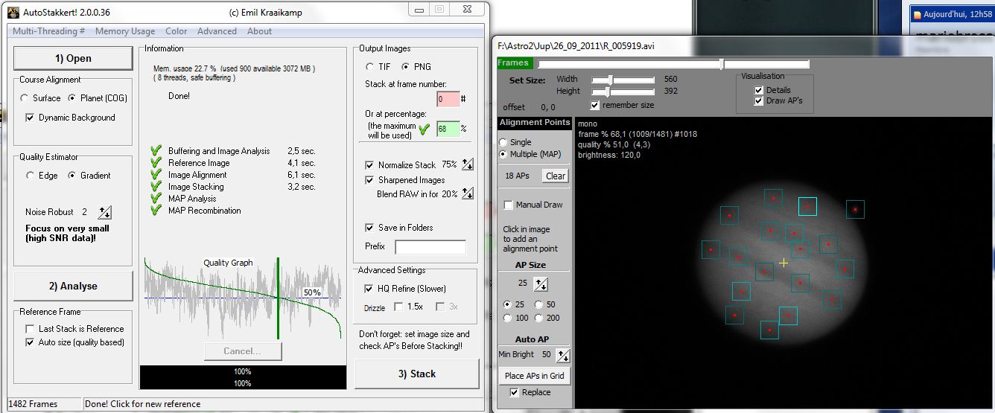Image resolution: width=995 pixels, height=413 pixels.
Task: Click the 2) Analyse button
Action: [x=74, y=286]
